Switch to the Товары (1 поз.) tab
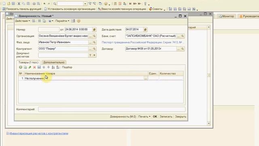Screen dimensions: 259x146 click(x=28, y=62)
